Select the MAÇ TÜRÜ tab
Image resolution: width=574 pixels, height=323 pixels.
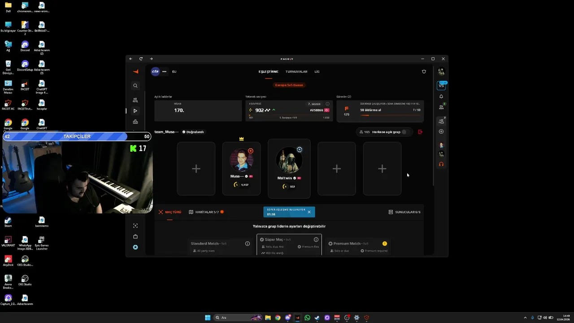(170, 212)
